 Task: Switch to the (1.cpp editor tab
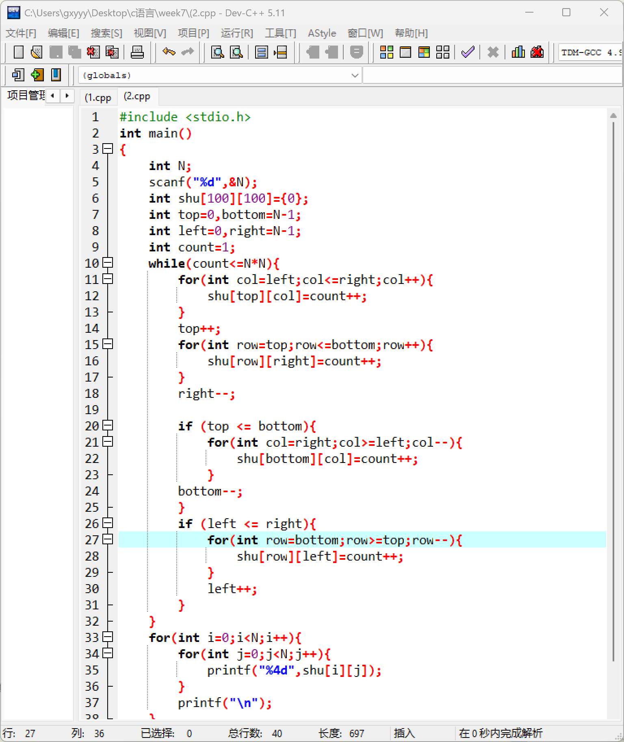[x=98, y=98]
